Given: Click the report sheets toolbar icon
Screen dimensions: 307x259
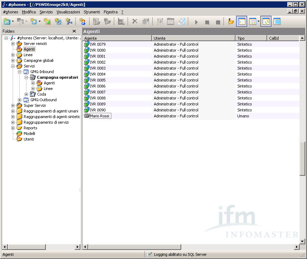Looking at the screenshot, I should click(181, 21).
